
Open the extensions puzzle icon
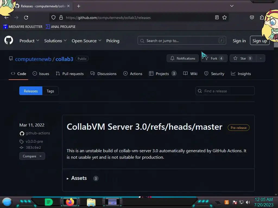click(262, 17)
